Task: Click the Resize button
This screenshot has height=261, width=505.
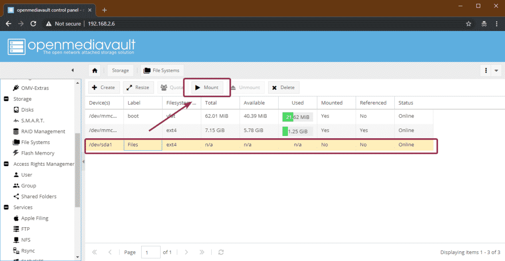Action: click(138, 87)
